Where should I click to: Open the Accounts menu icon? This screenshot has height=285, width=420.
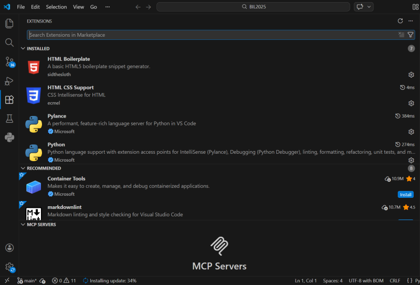(x=9, y=248)
